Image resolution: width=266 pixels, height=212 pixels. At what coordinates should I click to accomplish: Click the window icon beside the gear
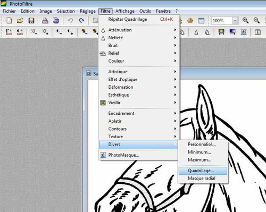pos(201,21)
